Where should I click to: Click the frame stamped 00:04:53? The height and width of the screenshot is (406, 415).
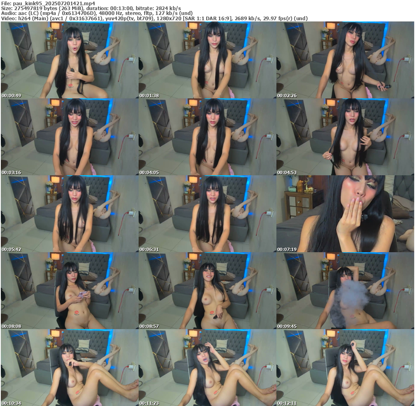coord(345,137)
